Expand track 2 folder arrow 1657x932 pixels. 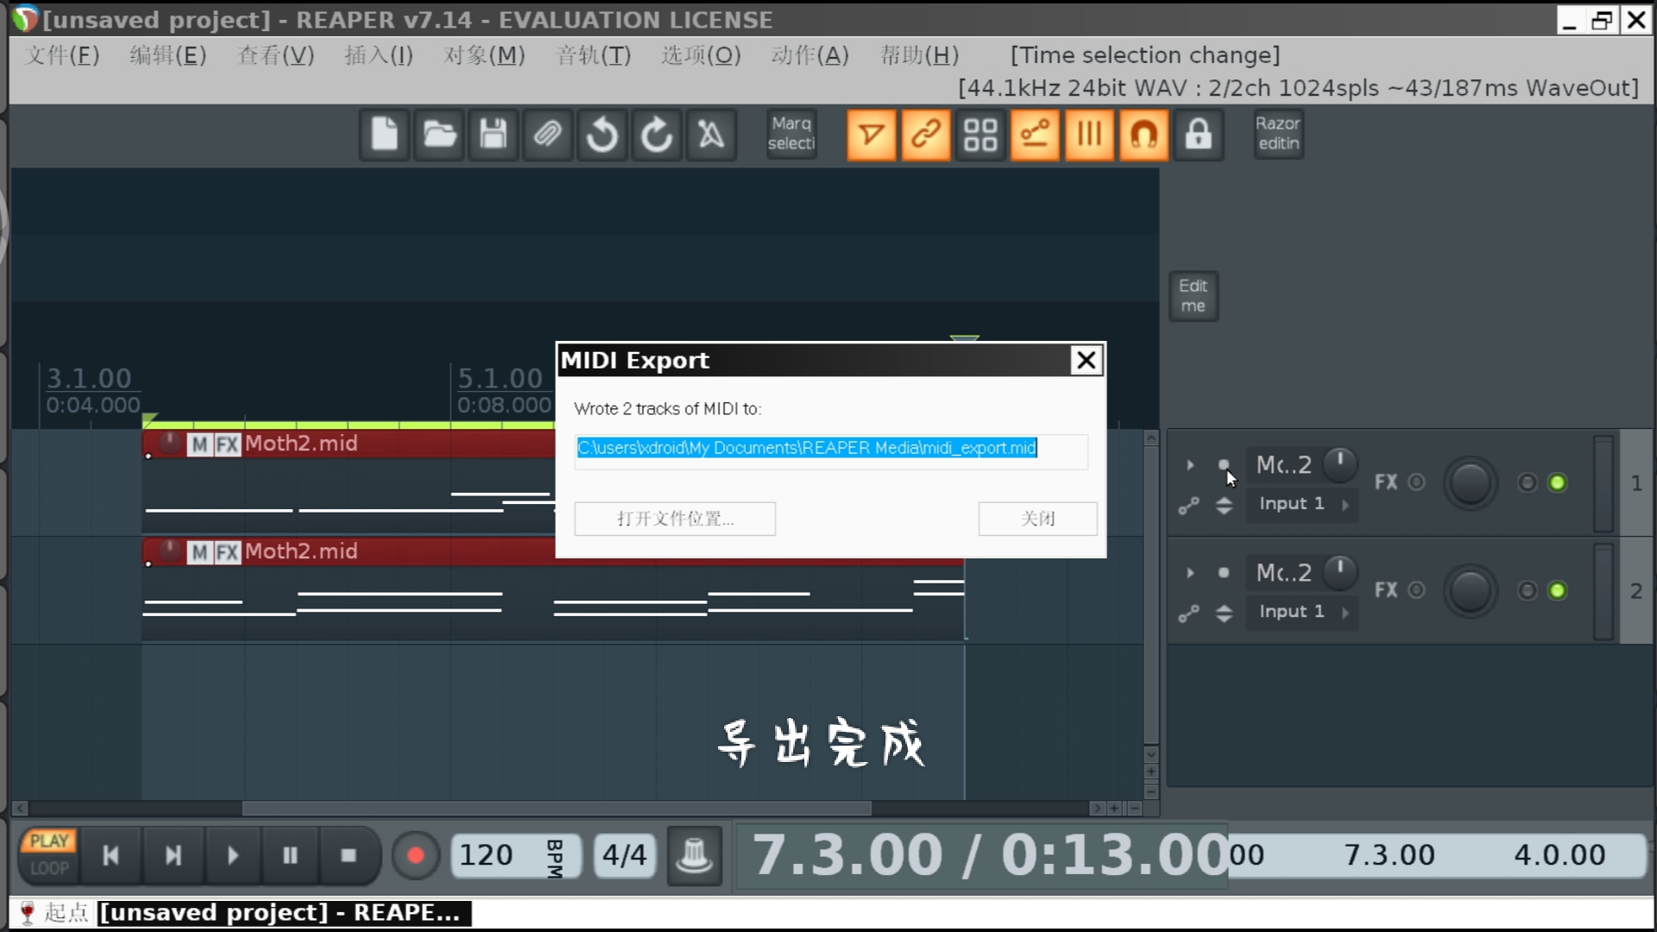point(1190,573)
